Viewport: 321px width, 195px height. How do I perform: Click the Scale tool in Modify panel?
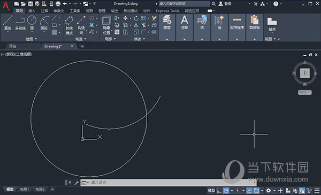tap(136, 32)
